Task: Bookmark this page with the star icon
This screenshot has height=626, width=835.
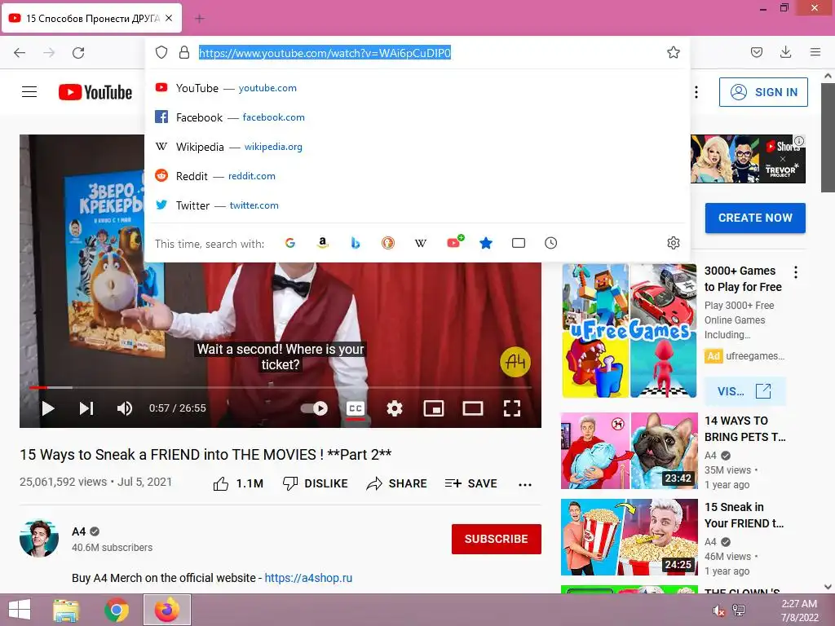Action: click(673, 52)
